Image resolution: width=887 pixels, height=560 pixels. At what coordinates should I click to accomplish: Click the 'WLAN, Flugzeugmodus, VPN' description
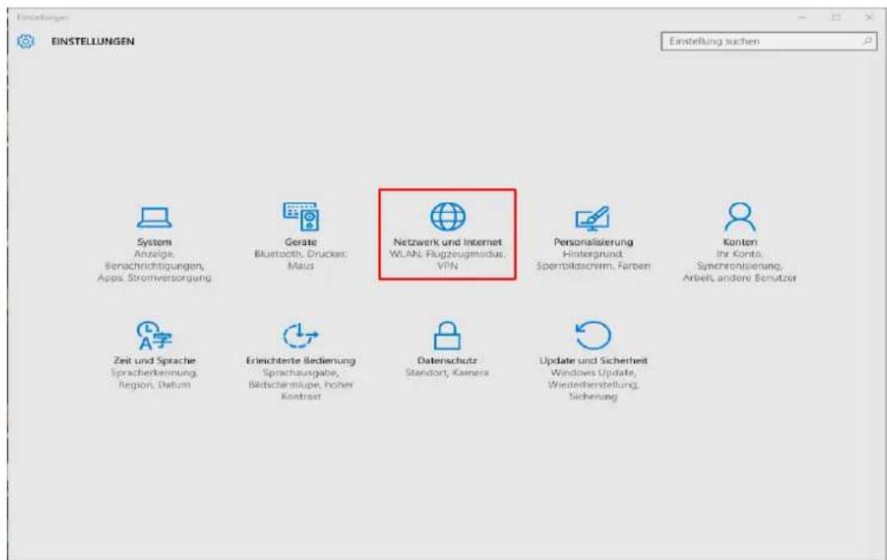point(447,260)
